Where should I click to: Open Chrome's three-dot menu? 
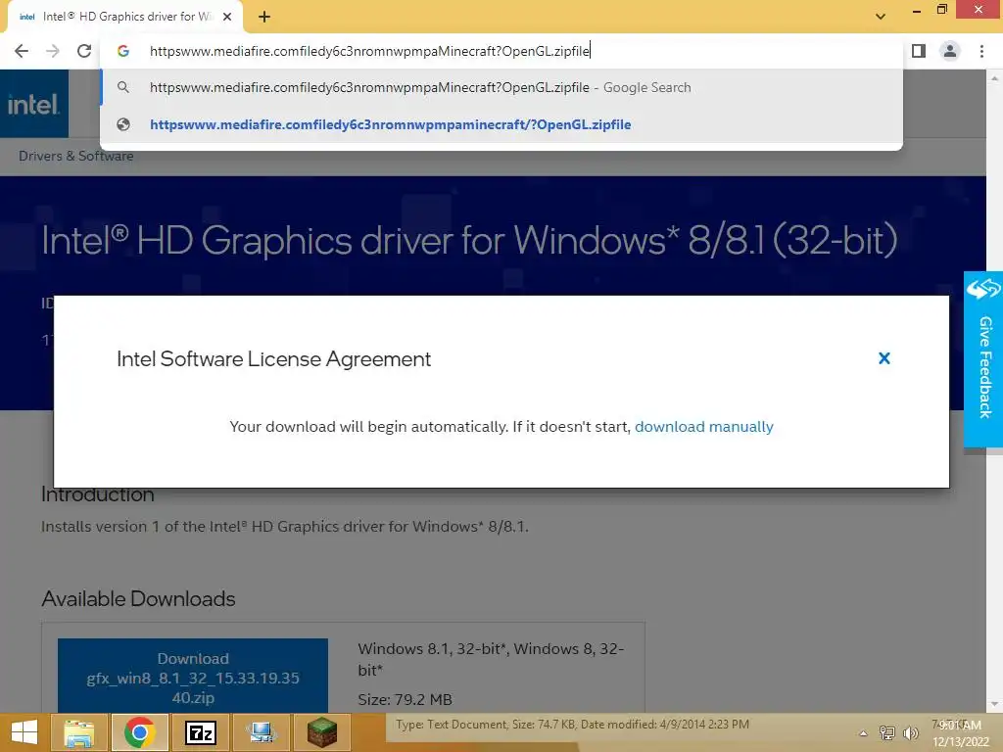[981, 51]
